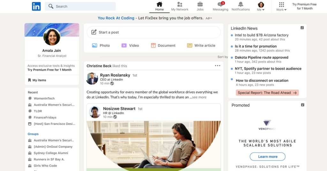Expand post with see more
327x171 pixels.
click(x=199, y=97)
